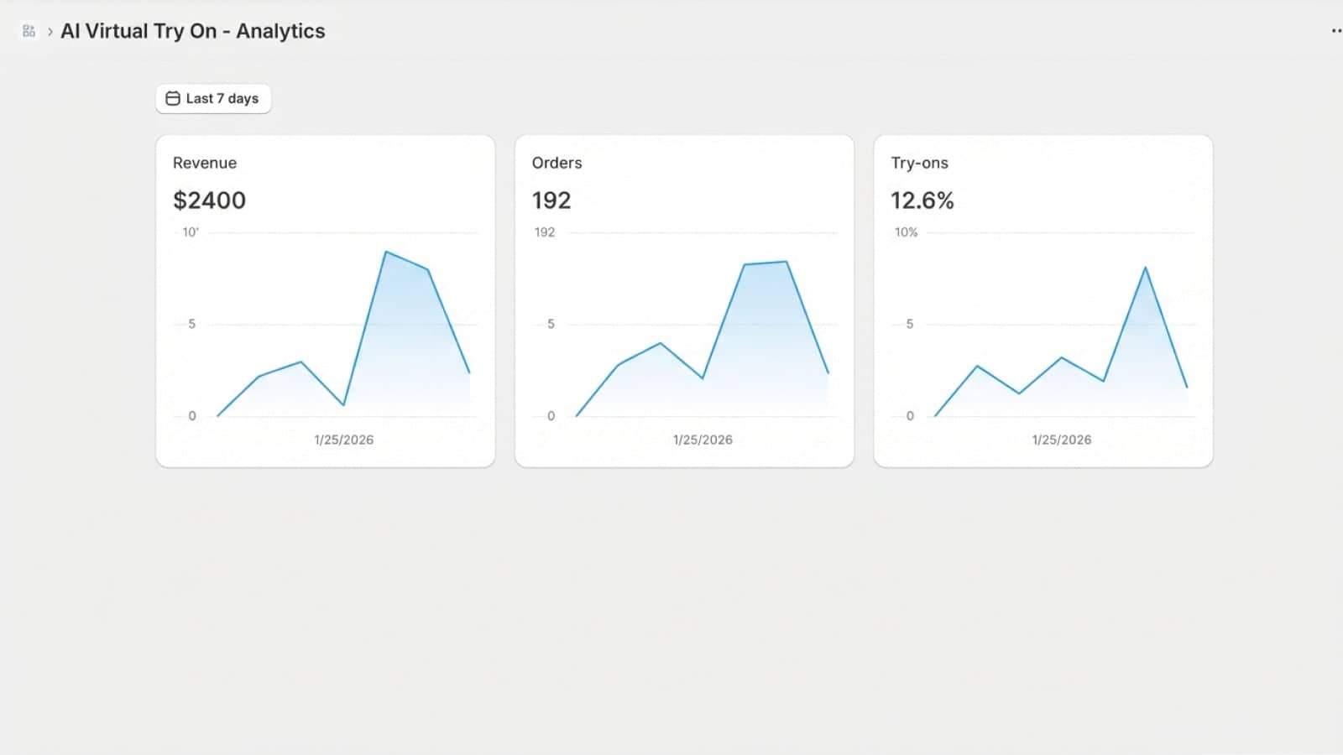Select the Try-ons card header
The image size is (1343, 755).
tap(920, 163)
